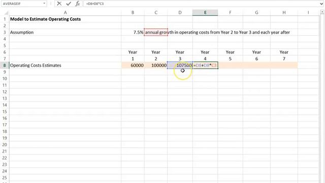The height and width of the screenshot is (183, 325).
Task: Click the 'annual growth in operating costs' cell
Action: [156, 33]
